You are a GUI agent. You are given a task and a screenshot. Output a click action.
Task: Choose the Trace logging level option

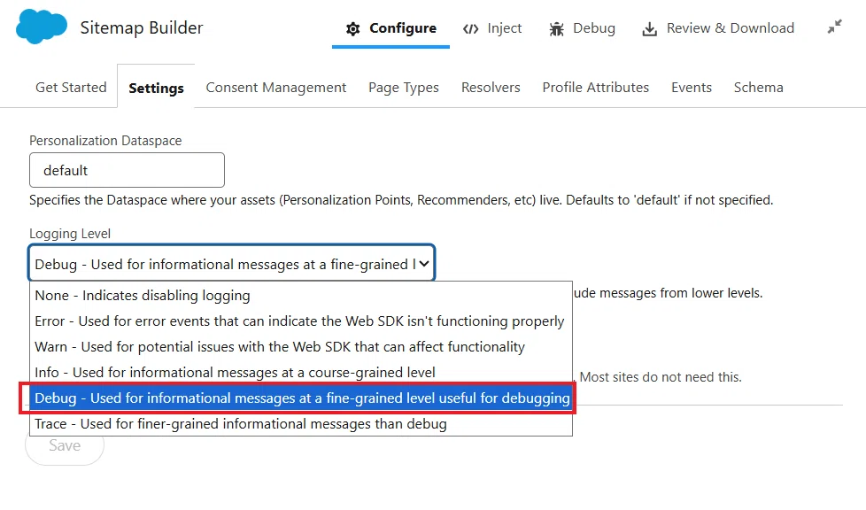300,424
